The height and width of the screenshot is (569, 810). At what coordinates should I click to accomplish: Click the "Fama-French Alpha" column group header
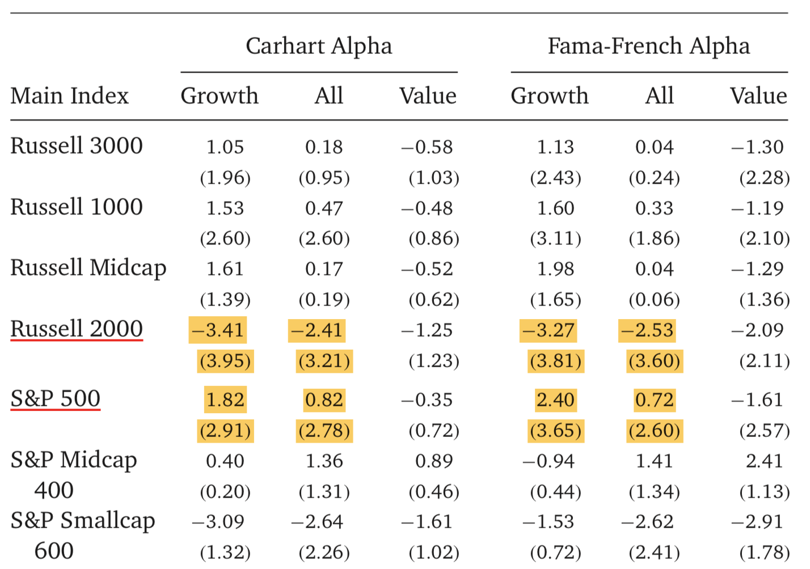point(648,46)
